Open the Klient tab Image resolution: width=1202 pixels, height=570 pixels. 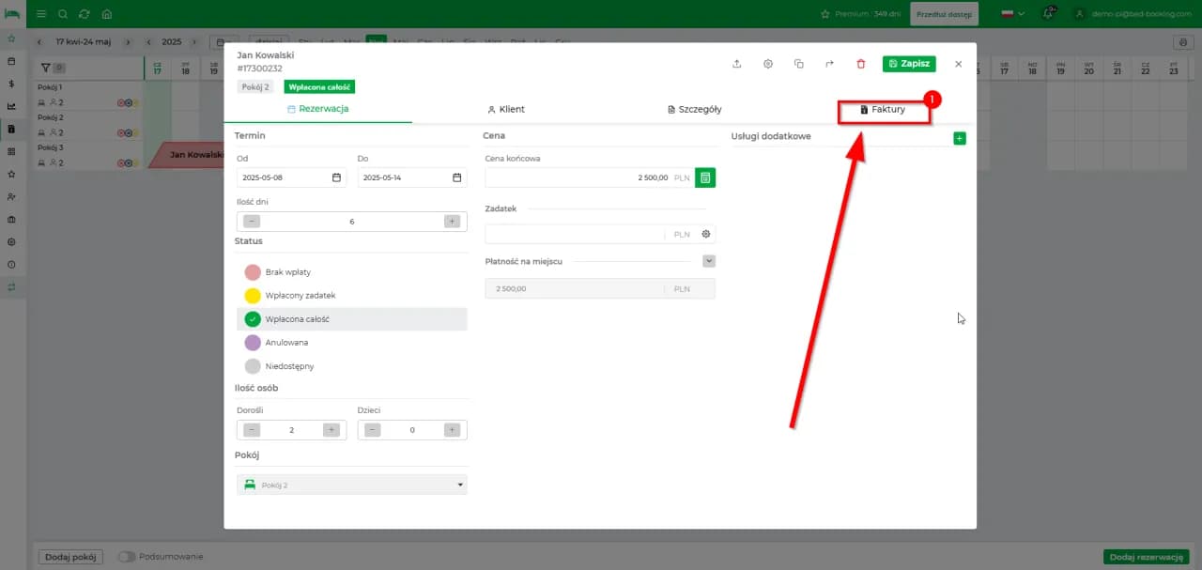[x=506, y=110]
